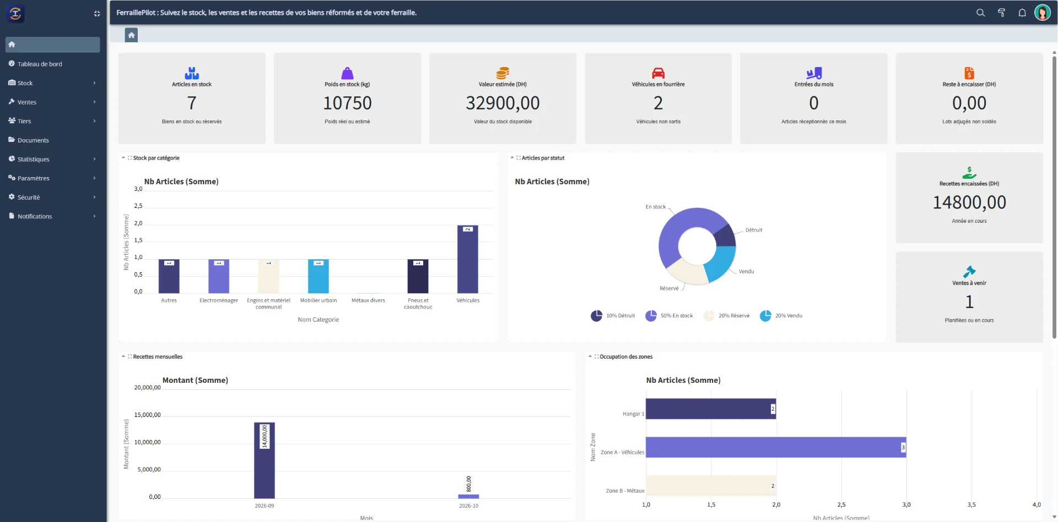Image resolution: width=1058 pixels, height=522 pixels.
Task: Toggle the 50% En stock legend entry
Action: (x=669, y=316)
